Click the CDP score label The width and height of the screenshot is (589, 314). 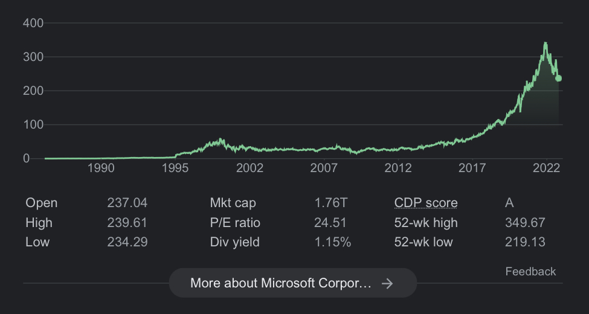pyautogui.click(x=425, y=203)
